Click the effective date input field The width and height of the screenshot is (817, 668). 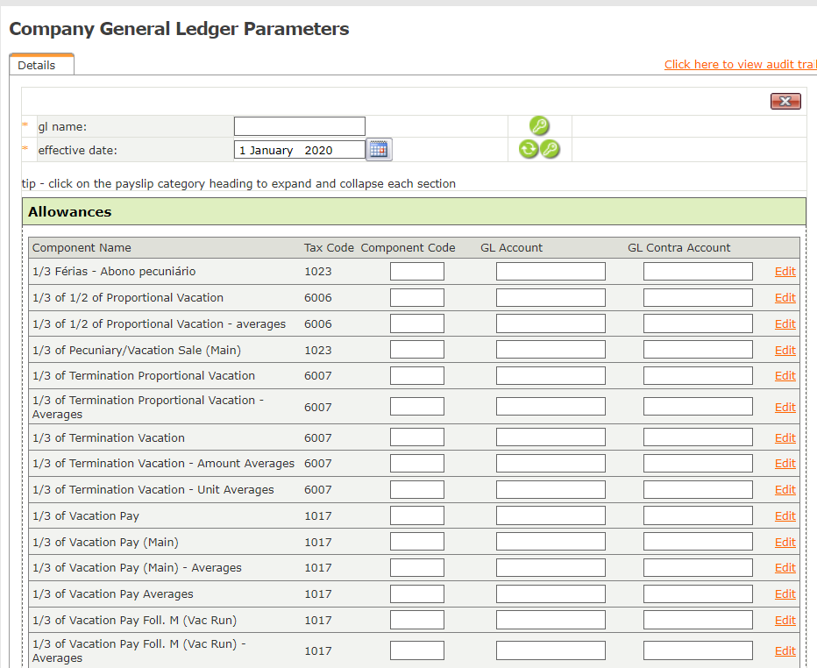point(300,150)
